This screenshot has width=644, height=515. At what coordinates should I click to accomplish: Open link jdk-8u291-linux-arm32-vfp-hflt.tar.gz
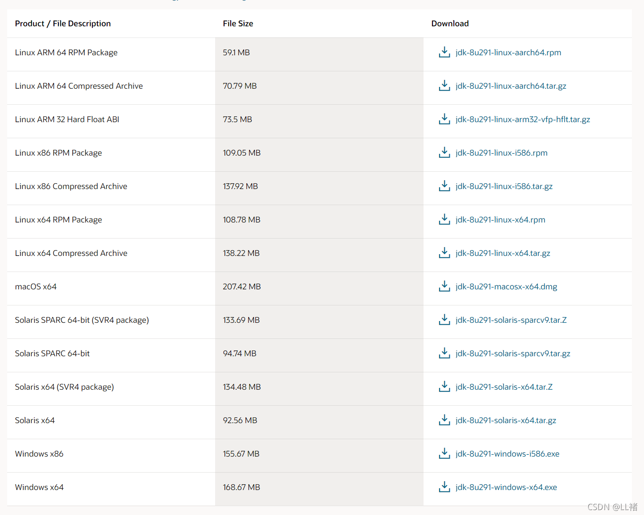point(523,119)
